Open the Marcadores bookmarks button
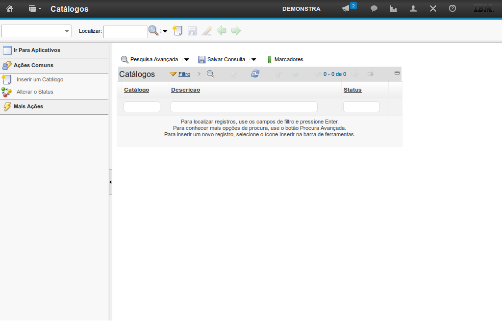This screenshot has height=321, width=502. (288, 59)
